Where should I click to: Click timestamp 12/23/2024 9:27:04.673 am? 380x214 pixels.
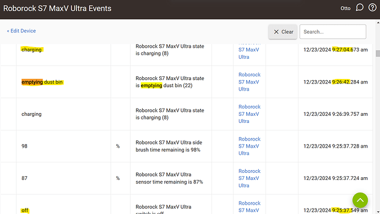tap(335, 50)
